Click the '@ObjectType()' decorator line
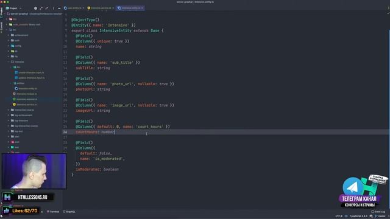 85,19
